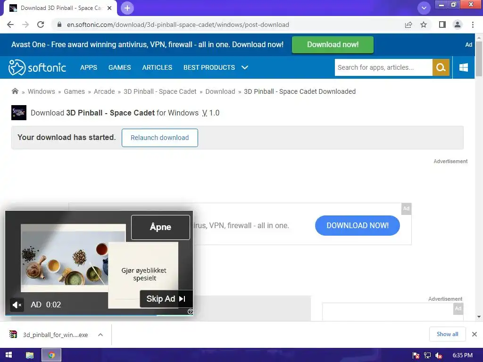View site security lock icon
The height and width of the screenshot is (362, 483).
click(x=59, y=25)
